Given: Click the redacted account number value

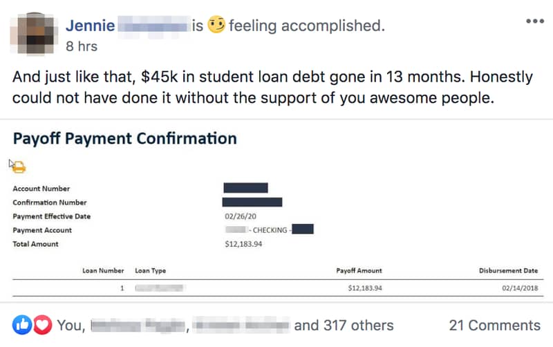Looking at the screenshot, I should 245,188.
